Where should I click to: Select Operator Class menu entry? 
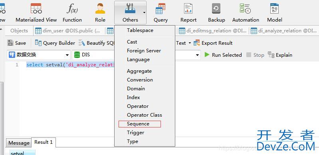[145, 115]
